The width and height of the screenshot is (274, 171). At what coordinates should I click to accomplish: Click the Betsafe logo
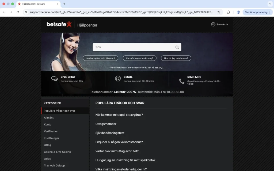point(59,24)
